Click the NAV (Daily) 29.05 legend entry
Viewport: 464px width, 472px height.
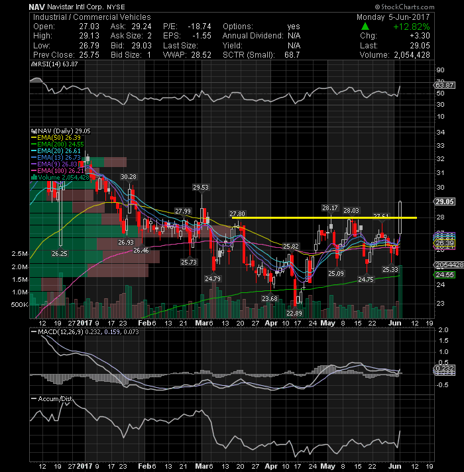pos(60,131)
